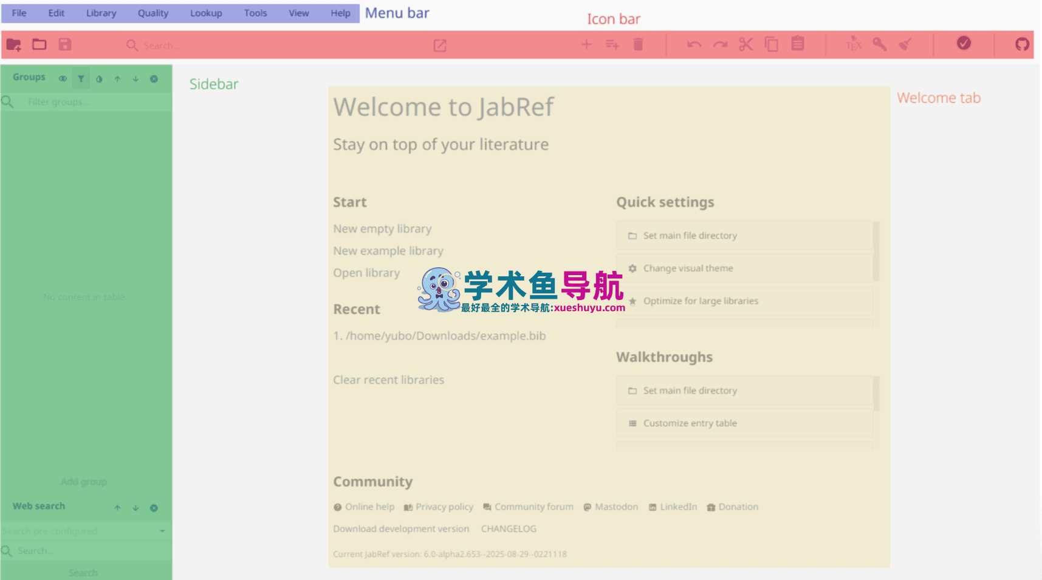Toggle invert groups selection icon
The width and height of the screenshot is (1042, 580).
(99, 79)
